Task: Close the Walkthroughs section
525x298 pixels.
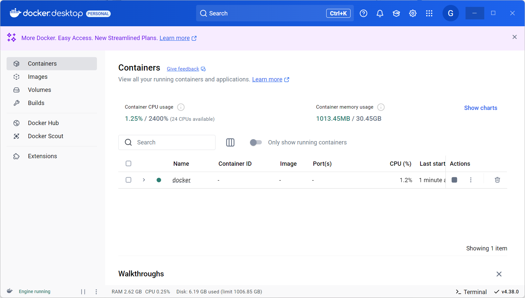Action: (499, 274)
